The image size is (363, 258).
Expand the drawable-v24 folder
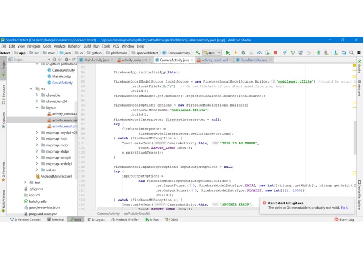tap(37, 101)
